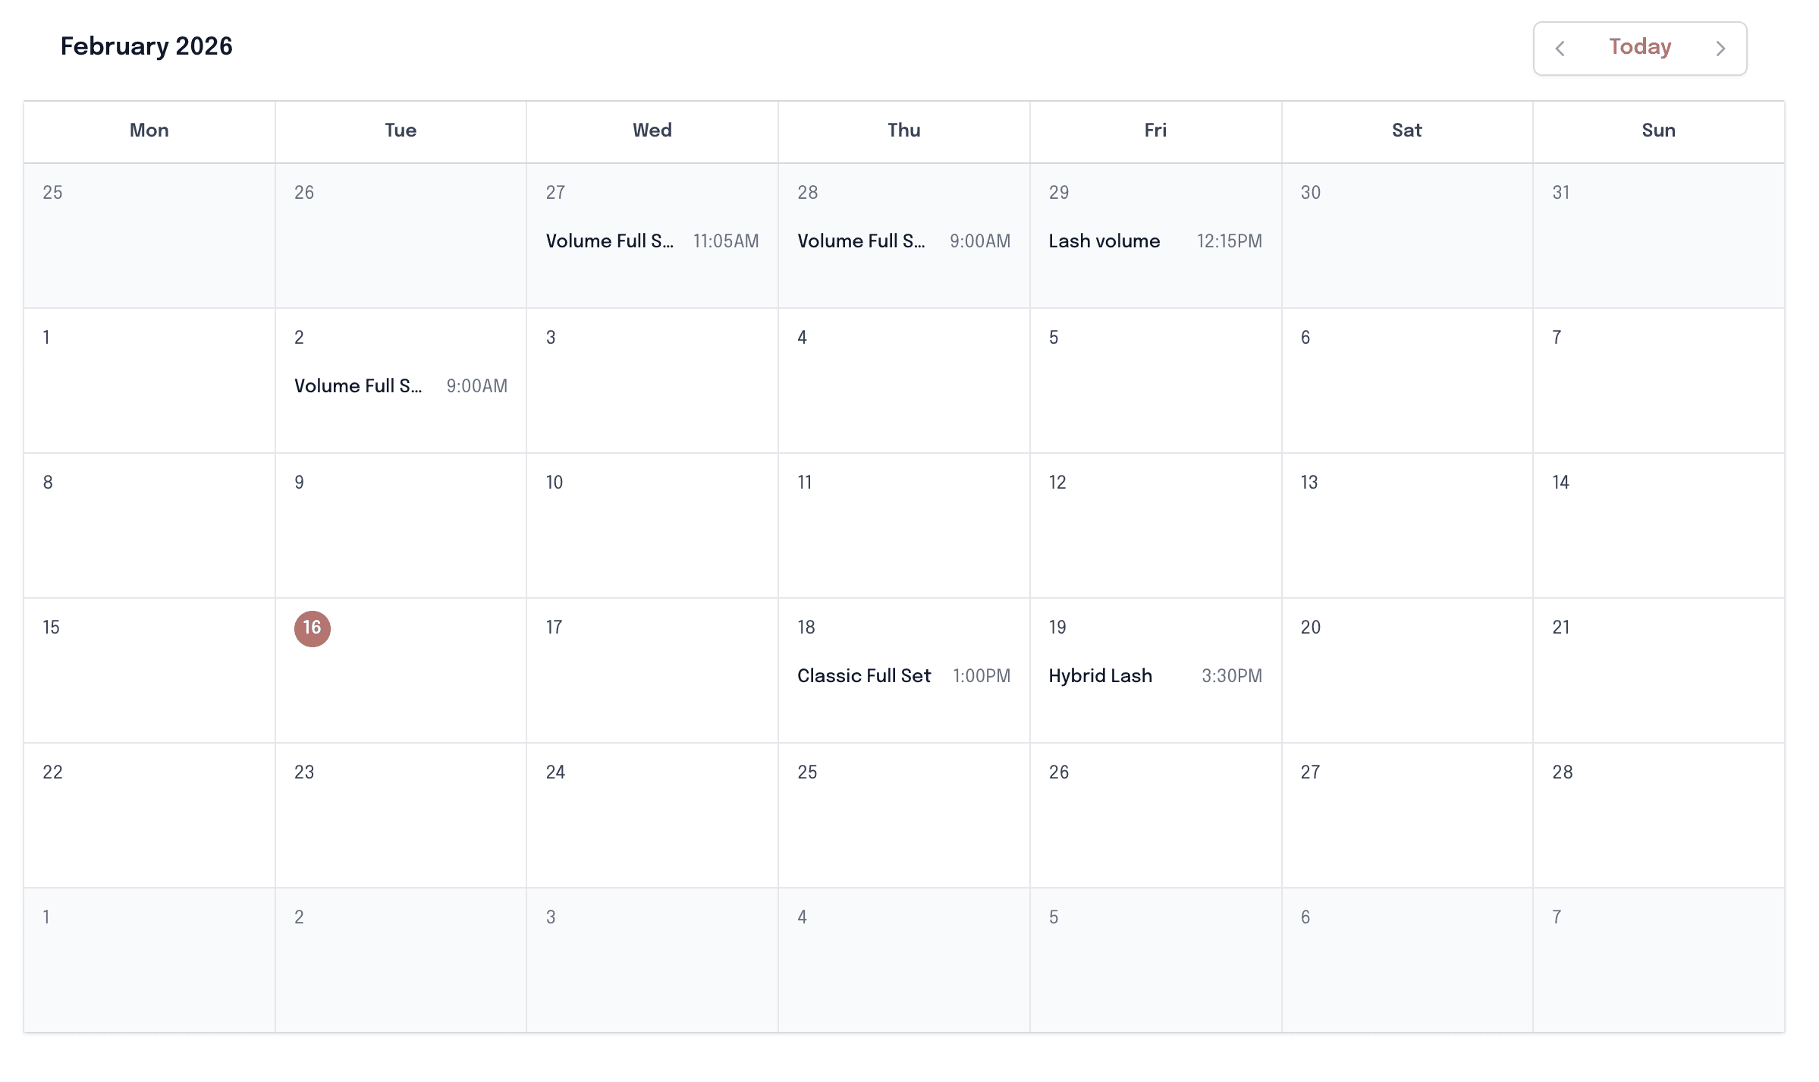Screen dimensions: 1819x1082
Task: Click the February 2026 title
Action: pyautogui.click(x=146, y=46)
